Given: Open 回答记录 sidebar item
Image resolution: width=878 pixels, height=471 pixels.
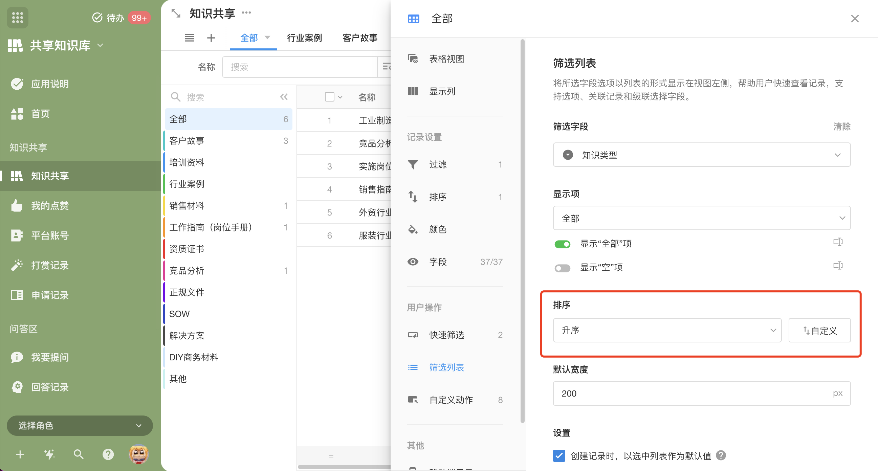Looking at the screenshot, I should 81,387.
